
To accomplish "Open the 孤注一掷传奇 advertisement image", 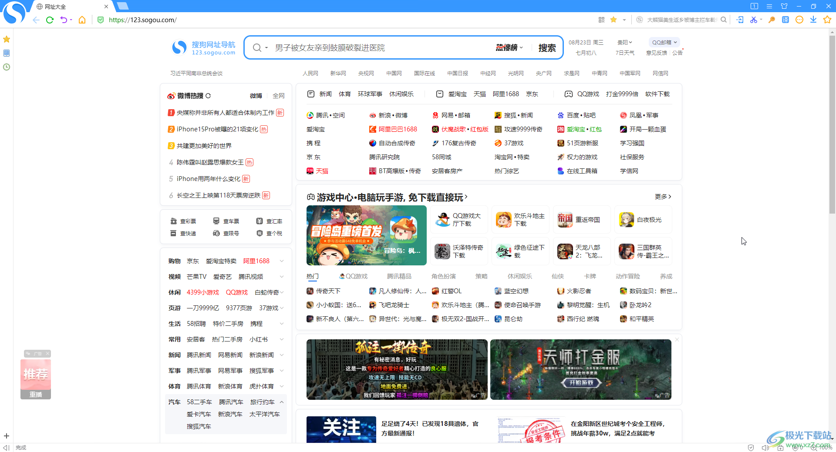I will 397,369.
